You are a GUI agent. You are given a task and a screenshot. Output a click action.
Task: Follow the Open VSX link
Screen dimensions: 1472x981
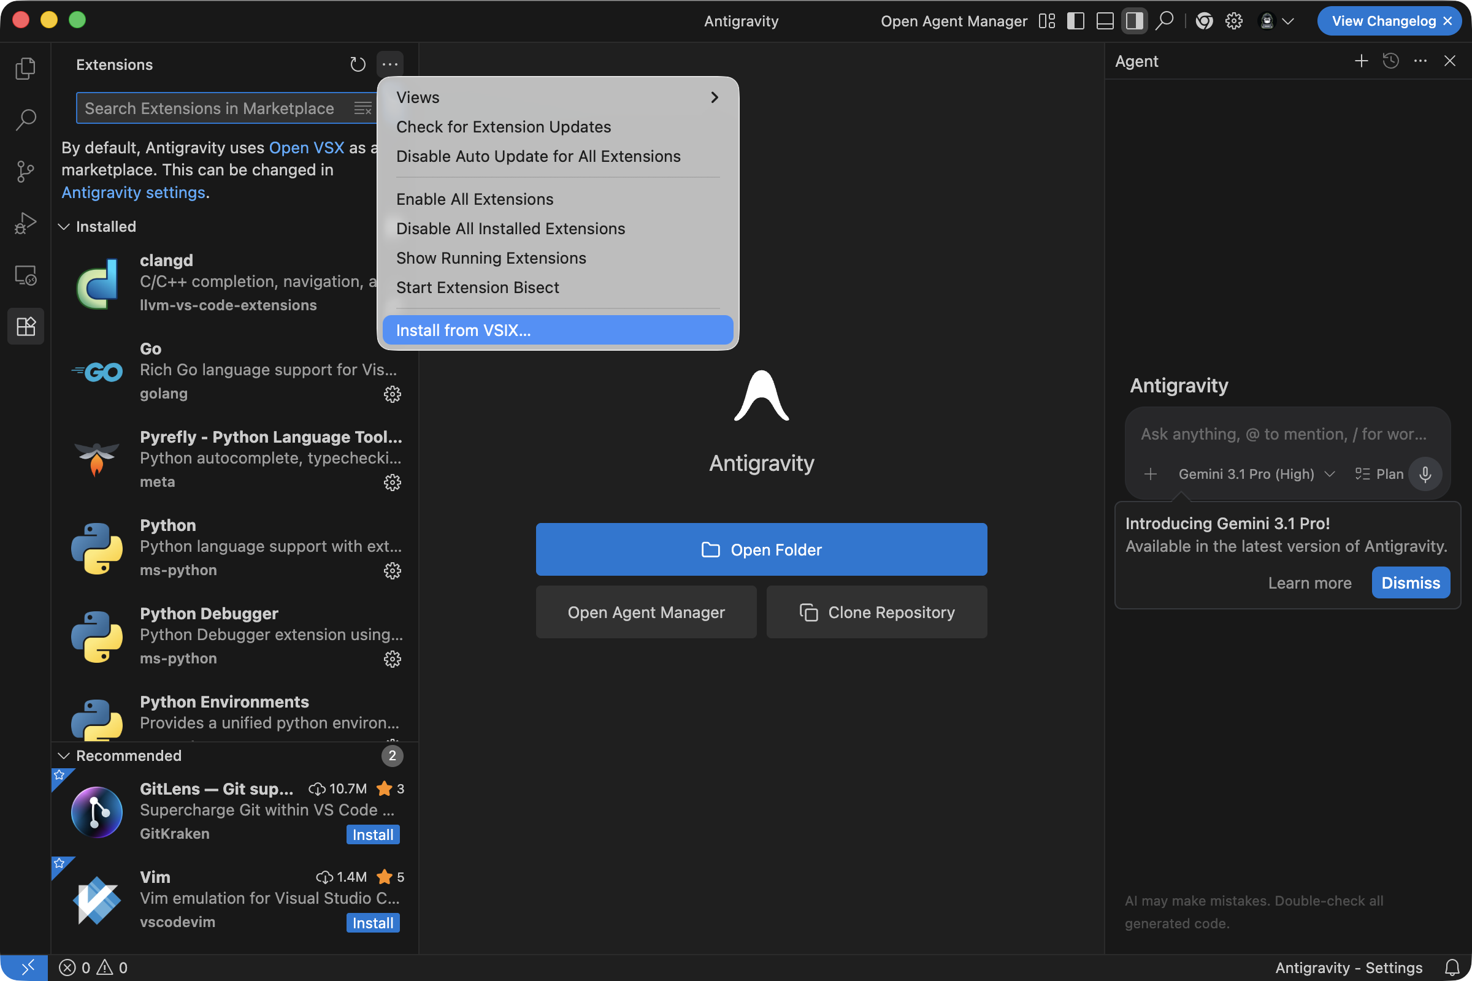tap(307, 148)
